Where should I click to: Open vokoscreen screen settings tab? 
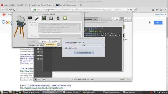30,18
